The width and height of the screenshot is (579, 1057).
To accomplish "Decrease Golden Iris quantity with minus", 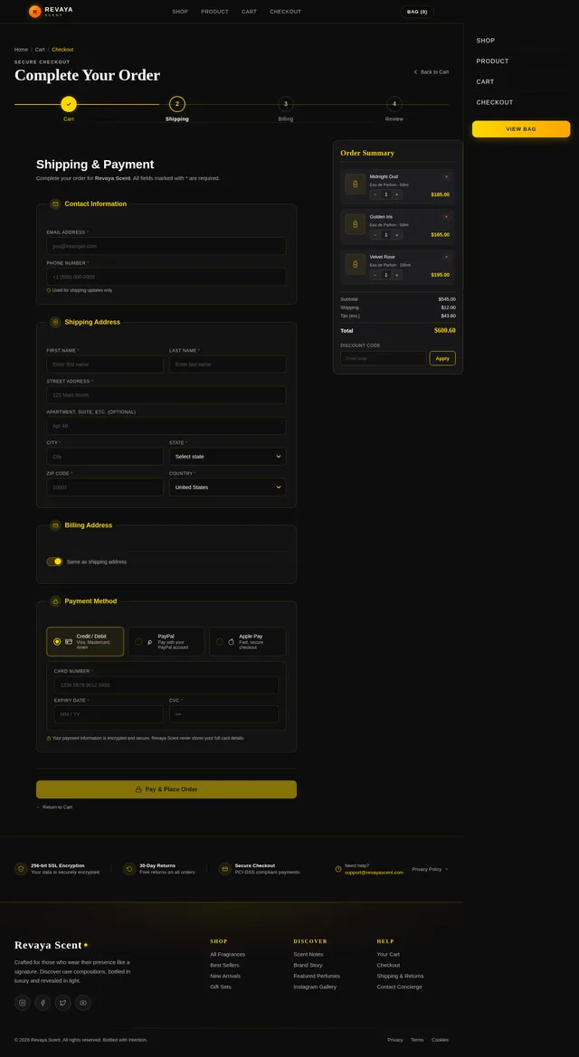I will 375,234.
